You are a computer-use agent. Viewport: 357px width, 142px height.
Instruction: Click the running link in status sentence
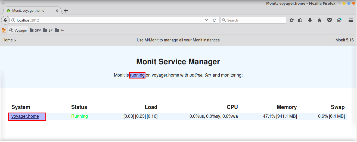137,75
